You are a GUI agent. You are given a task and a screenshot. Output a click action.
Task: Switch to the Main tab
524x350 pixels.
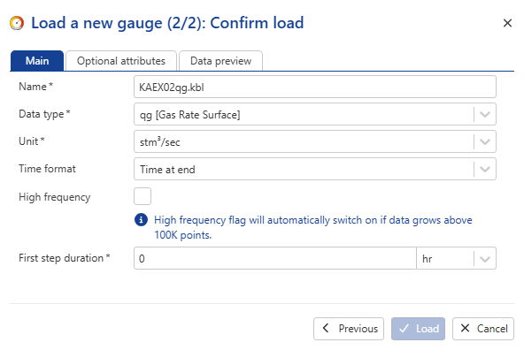(37, 61)
